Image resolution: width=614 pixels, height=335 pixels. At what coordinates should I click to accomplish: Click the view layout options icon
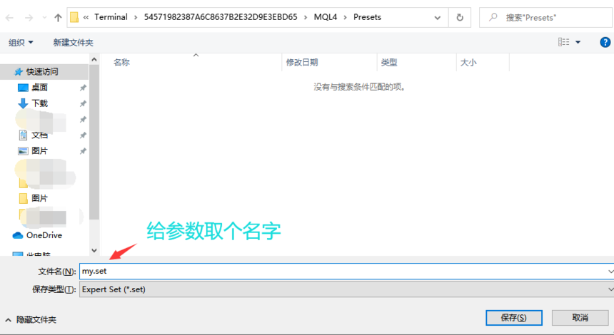[x=564, y=43]
